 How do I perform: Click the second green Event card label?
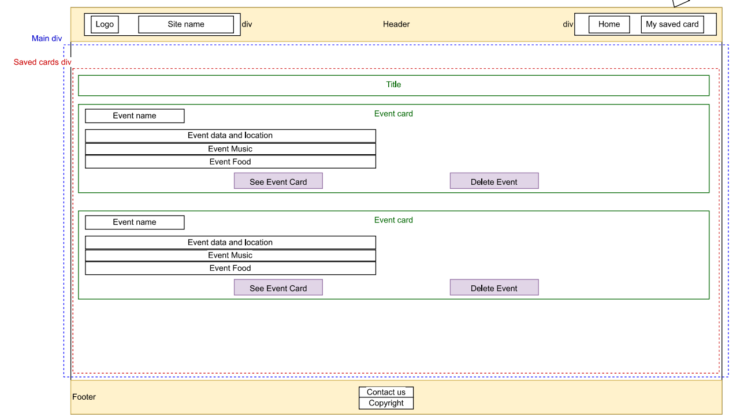coord(393,220)
